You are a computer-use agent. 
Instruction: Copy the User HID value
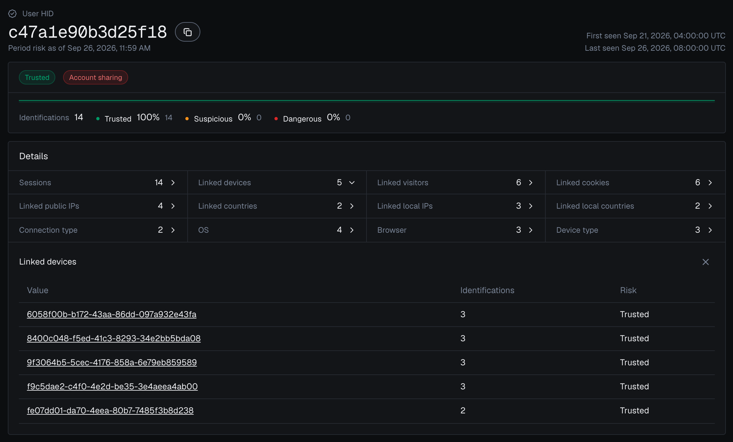[187, 32]
